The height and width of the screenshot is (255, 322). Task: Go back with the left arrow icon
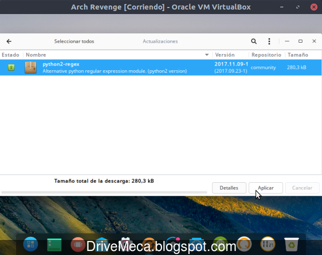[9, 41]
